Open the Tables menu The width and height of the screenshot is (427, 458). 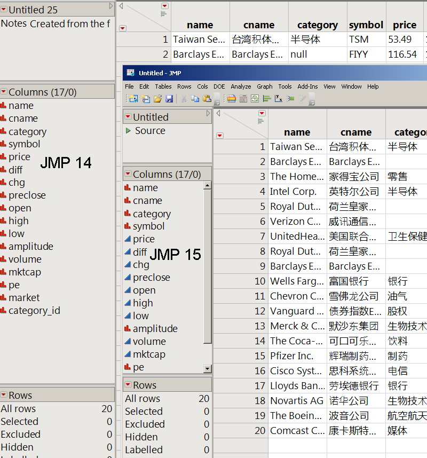tap(163, 86)
